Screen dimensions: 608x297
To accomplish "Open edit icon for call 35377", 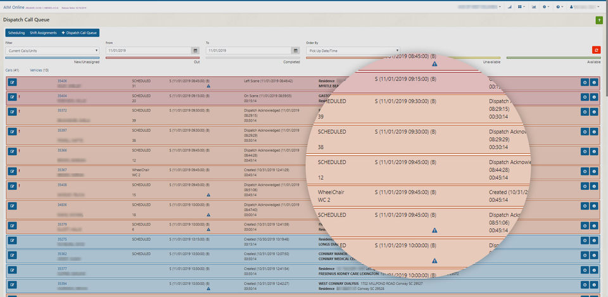I will (x=13, y=270).
